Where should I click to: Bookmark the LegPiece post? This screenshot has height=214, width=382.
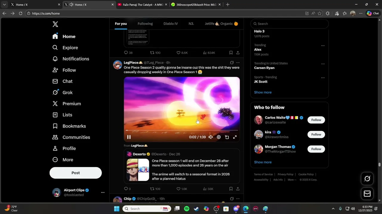[231, 189]
